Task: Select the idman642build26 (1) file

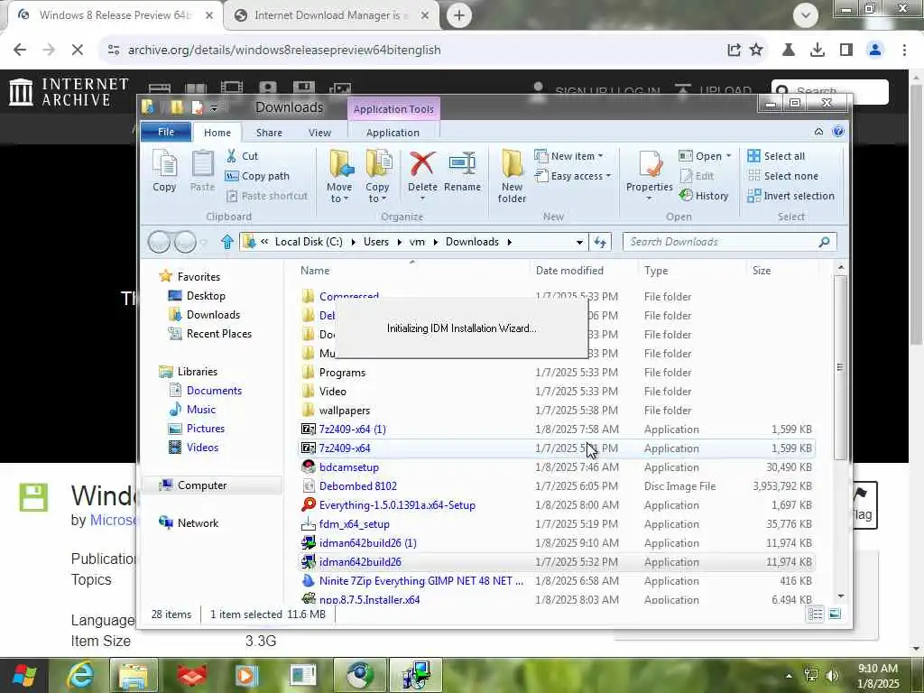Action: click(x=368, y=542)
